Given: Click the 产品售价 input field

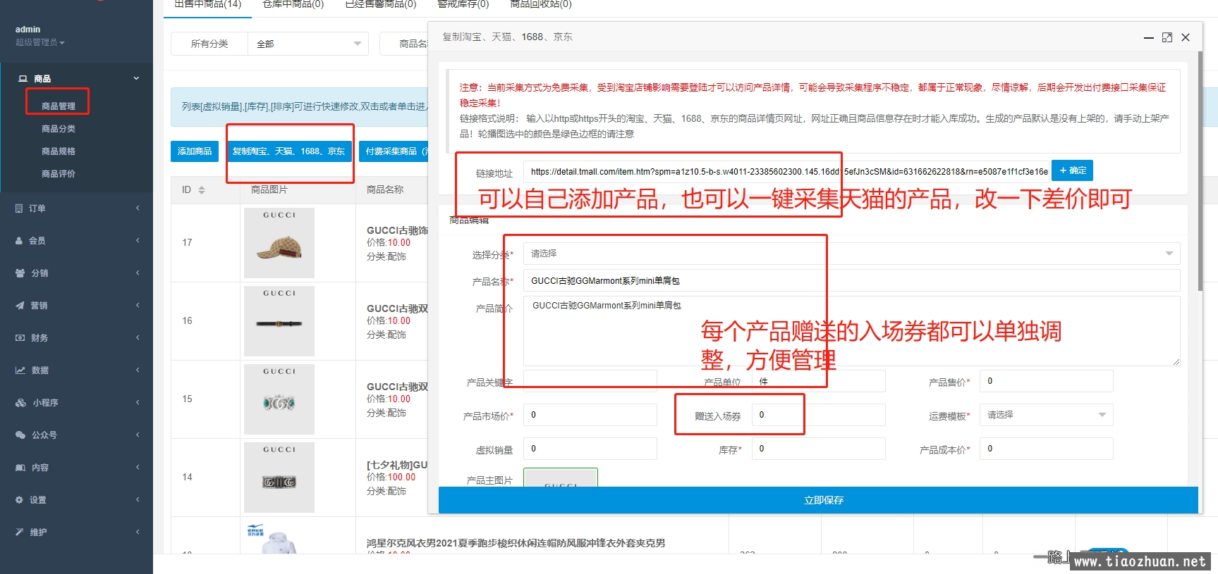Looking at the screenshot, I should point(1046,381).
